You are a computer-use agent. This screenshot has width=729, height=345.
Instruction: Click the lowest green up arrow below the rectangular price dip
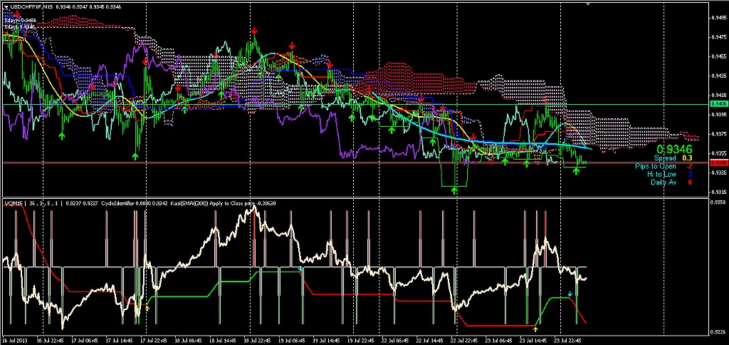coord(454,190)
